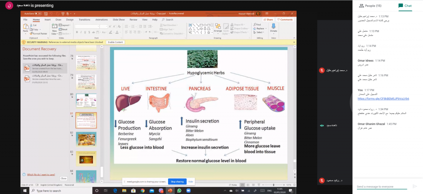The width and height of the screenshot is (423, 194).
Task: Toggle bold formatting in Font group
Action: 76,33
